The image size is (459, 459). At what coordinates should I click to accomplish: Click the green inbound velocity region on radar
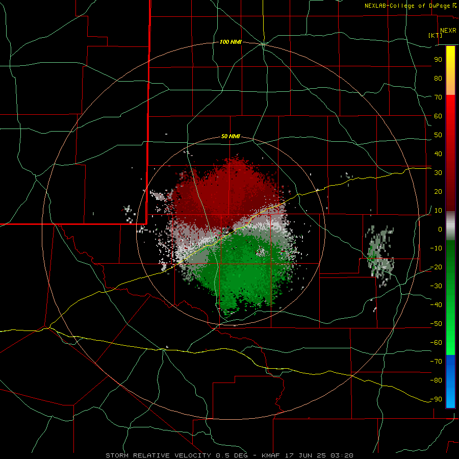(246, 272)
